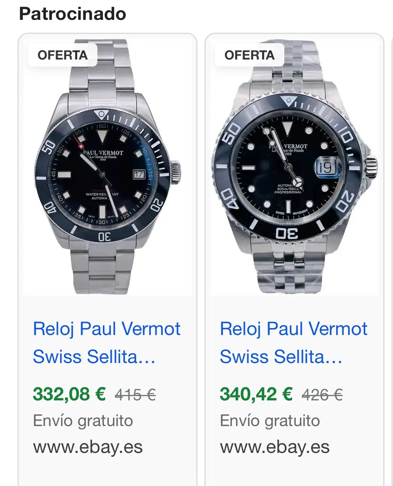Click the date window showing 17 on first watch

coord(139,174)
